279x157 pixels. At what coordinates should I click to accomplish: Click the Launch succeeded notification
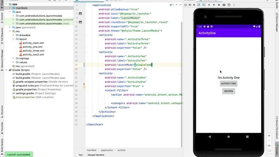coord(19,154)
